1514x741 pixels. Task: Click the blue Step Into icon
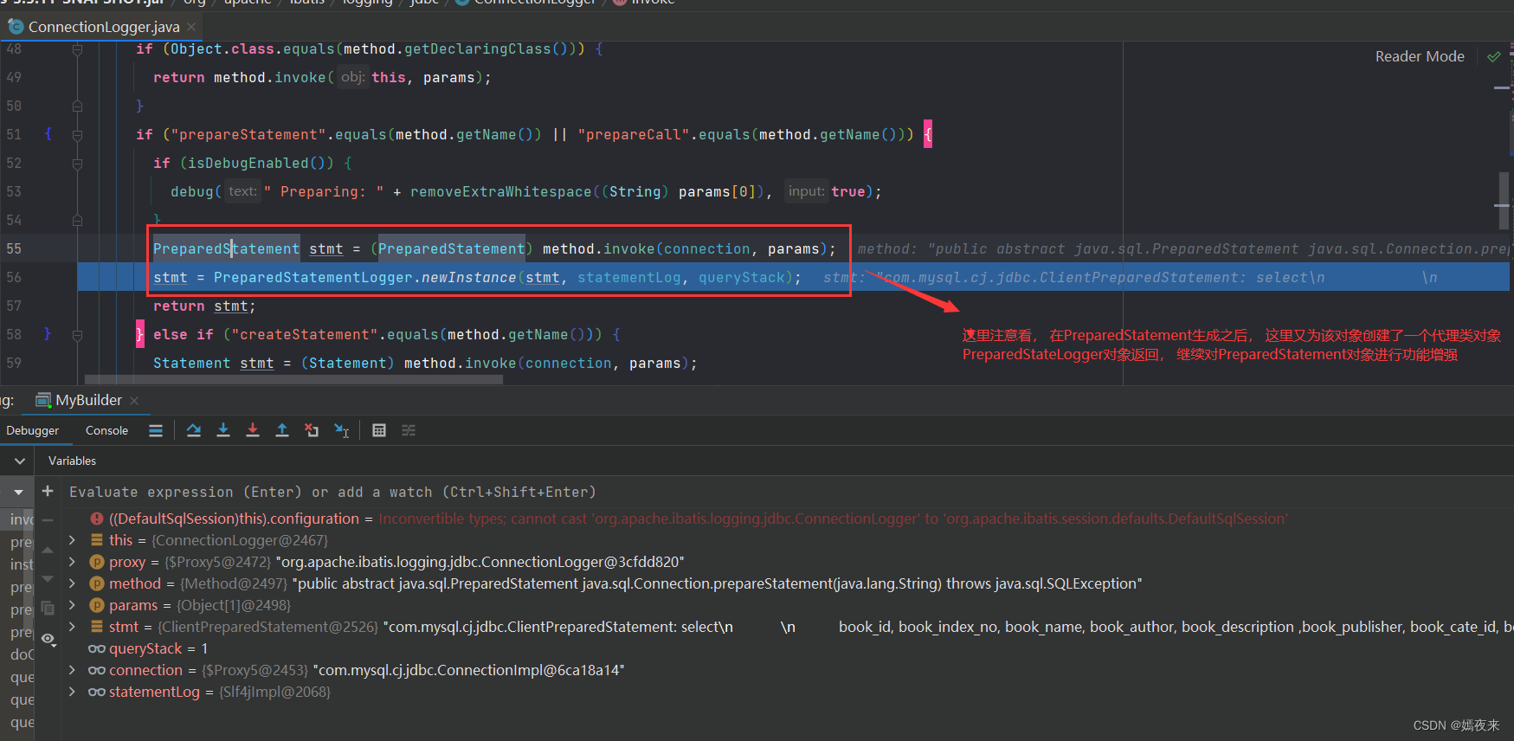coord(223,430)
